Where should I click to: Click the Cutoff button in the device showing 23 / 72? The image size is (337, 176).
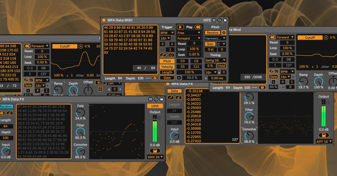click(65, 46)
